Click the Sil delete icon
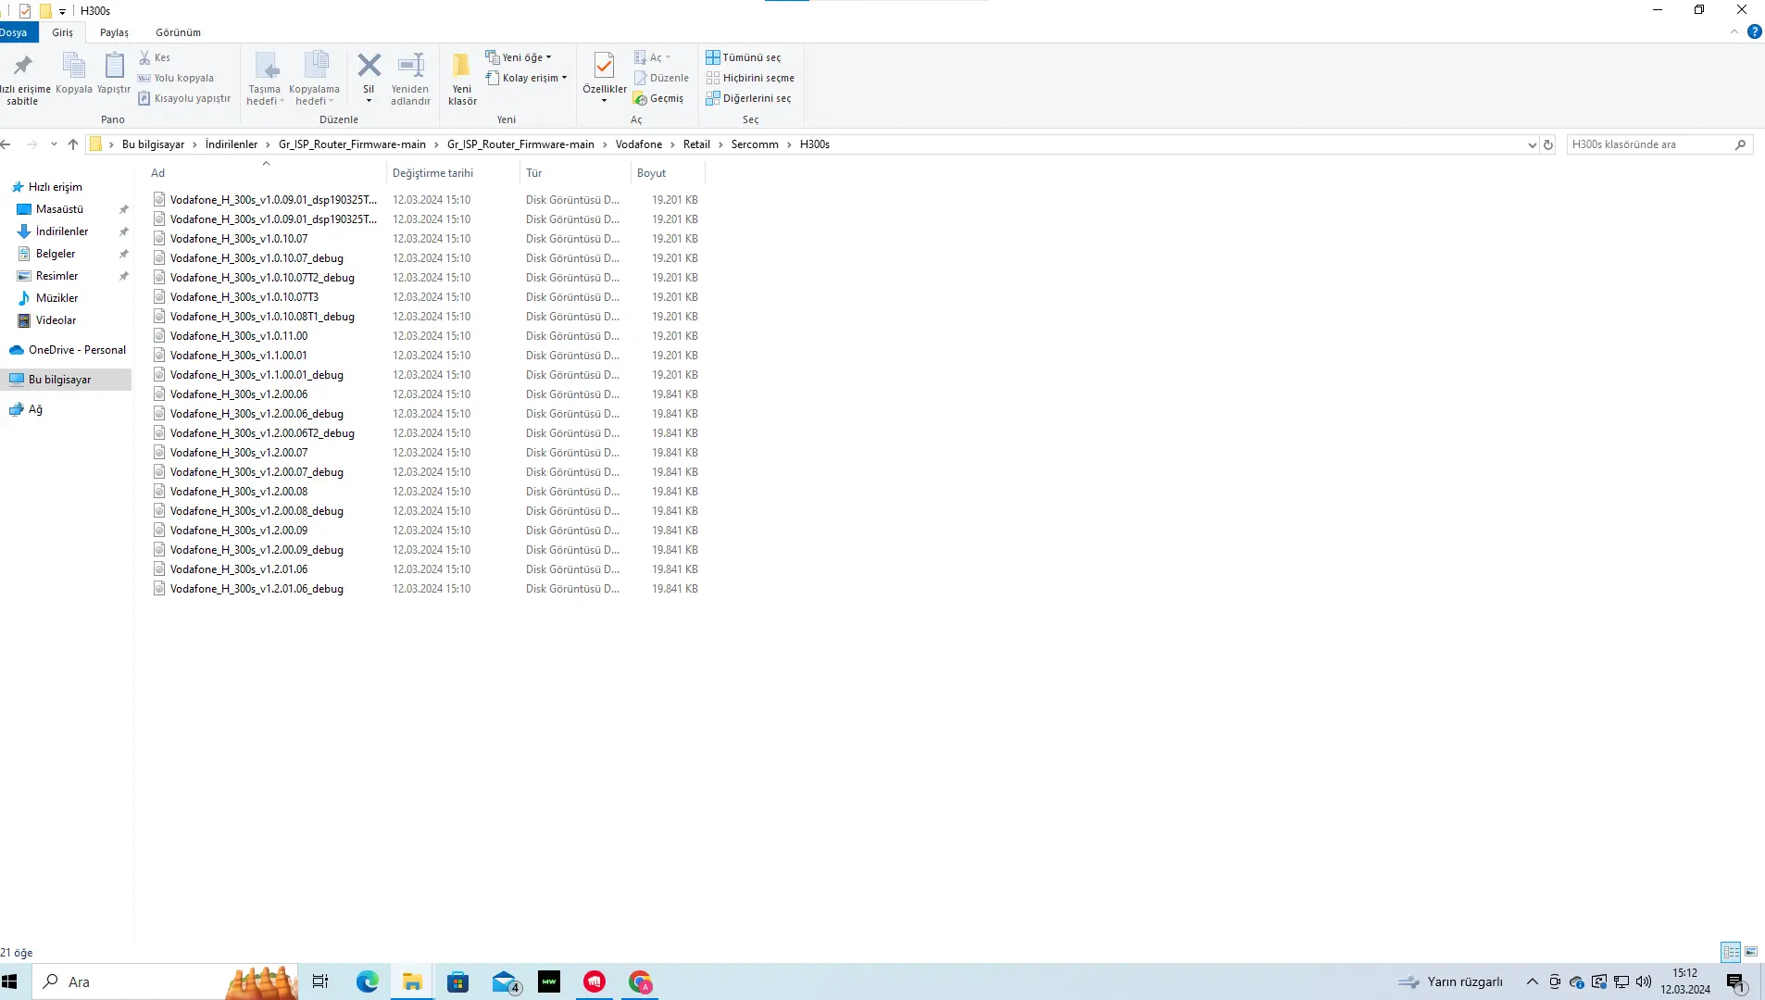Viewport: 1765px width, 1000px height. pyautogui.click(x=369, y=78)
